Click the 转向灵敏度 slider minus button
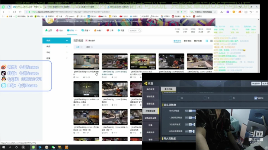This screenshot has height=150, width=268. click(190, 111)
